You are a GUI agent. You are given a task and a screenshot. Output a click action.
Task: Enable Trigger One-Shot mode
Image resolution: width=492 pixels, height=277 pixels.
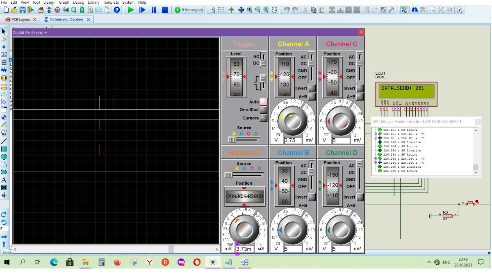pos(263,110)
